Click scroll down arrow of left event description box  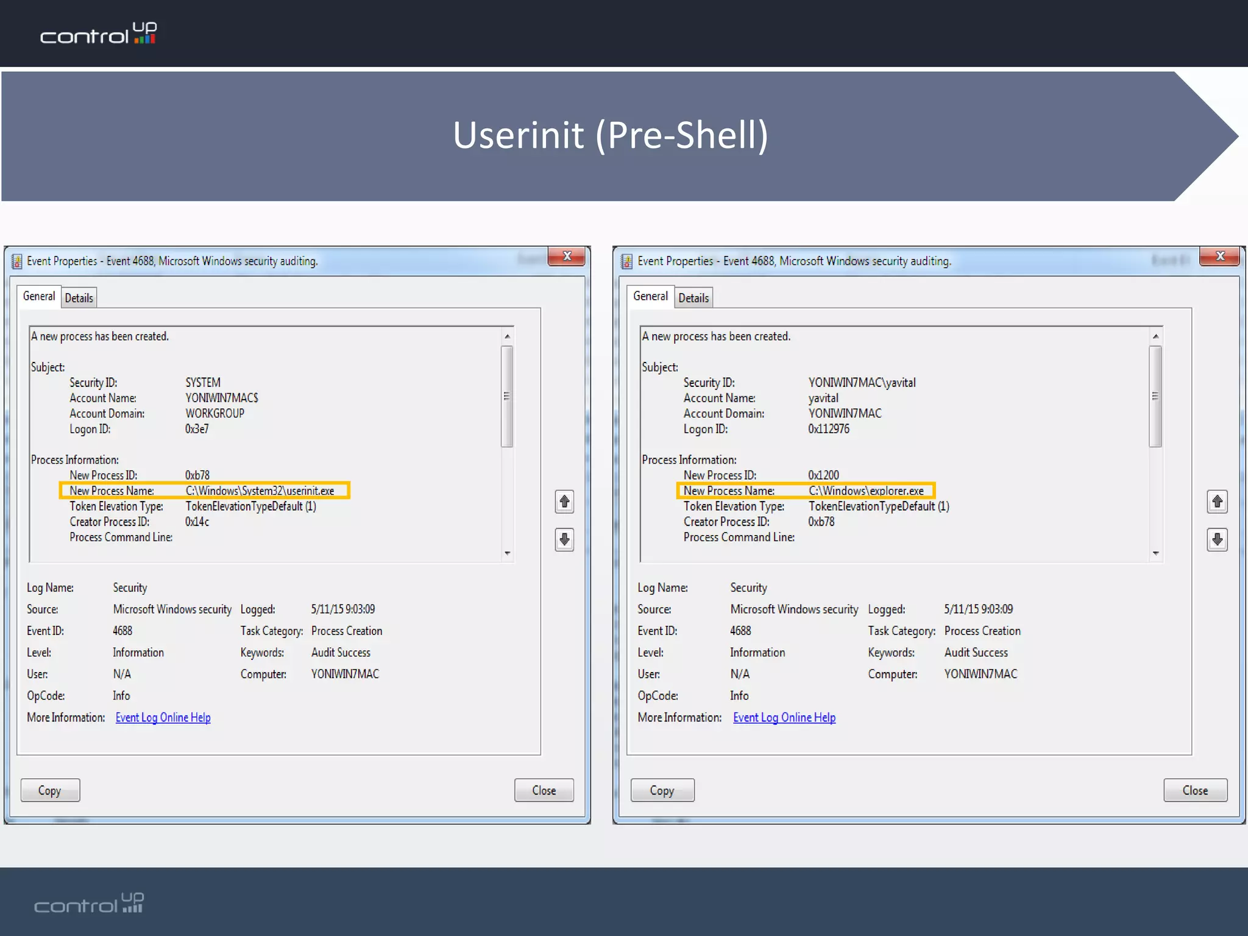coord(507,553)
